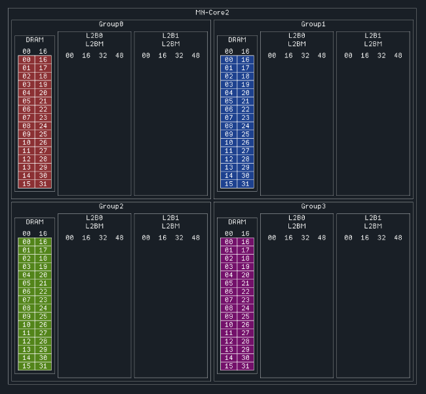Select red DRAM cell 21 in Group0
The height and width of the screenshot is (394, 426).
coord(43,101)
